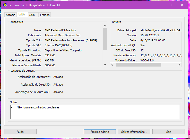Screen dimensions: 190x139
Task: Click the DirectX logo icon in title bar
Action: [x=5, y=5]
